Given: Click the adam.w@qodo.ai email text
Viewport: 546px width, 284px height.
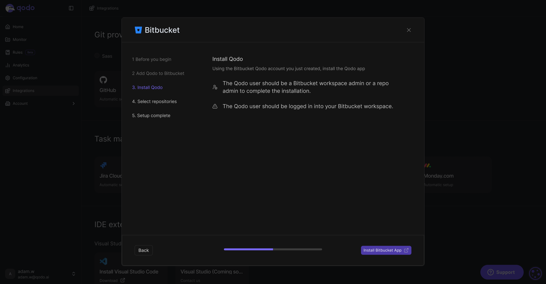Looking at the screenshot, I should tap(33, 277).
